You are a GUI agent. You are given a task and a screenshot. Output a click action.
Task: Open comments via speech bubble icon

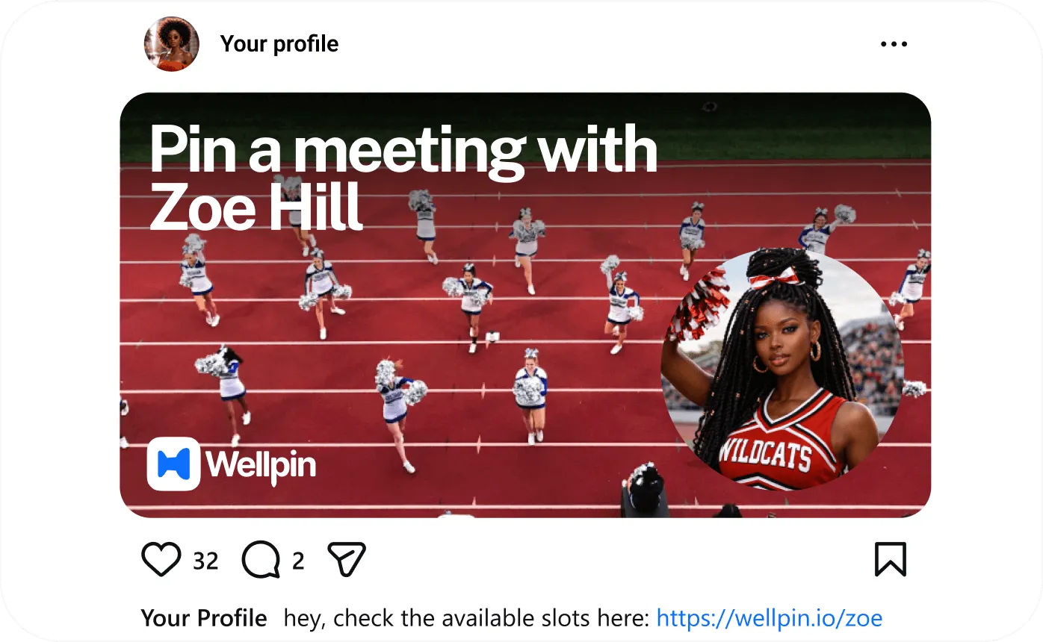(261, 560)
